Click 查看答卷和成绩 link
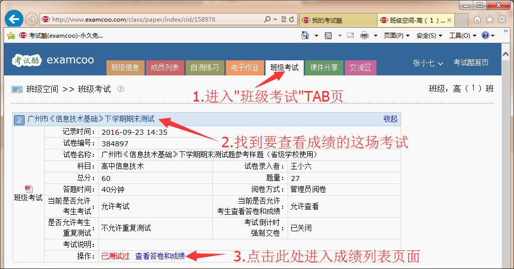Viewport: 514px width, 269px height. tap(160, 256)
